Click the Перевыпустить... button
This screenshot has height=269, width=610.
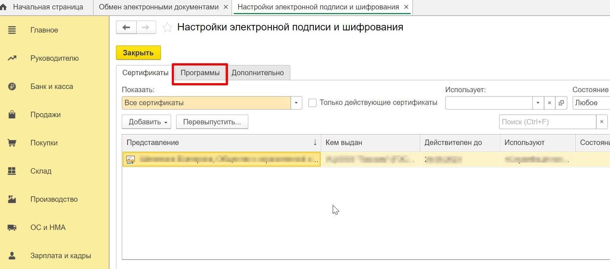click(212, 122)
